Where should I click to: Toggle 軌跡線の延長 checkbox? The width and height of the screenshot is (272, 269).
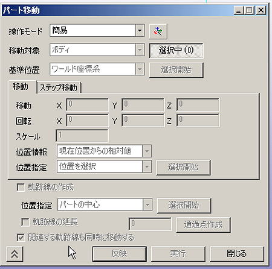25,222
